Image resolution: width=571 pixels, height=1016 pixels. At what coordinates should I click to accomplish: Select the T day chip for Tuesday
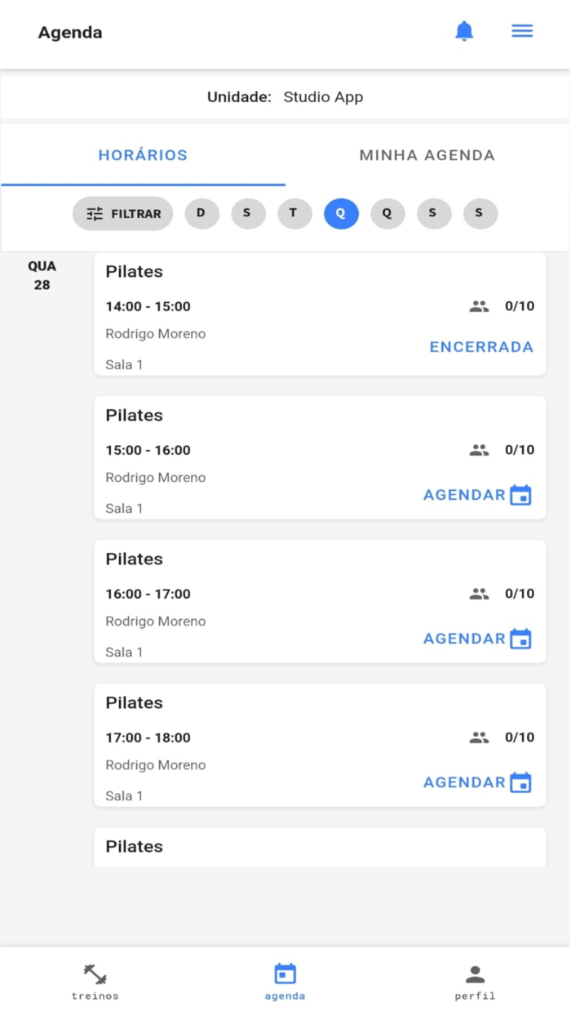click(294, 212)
